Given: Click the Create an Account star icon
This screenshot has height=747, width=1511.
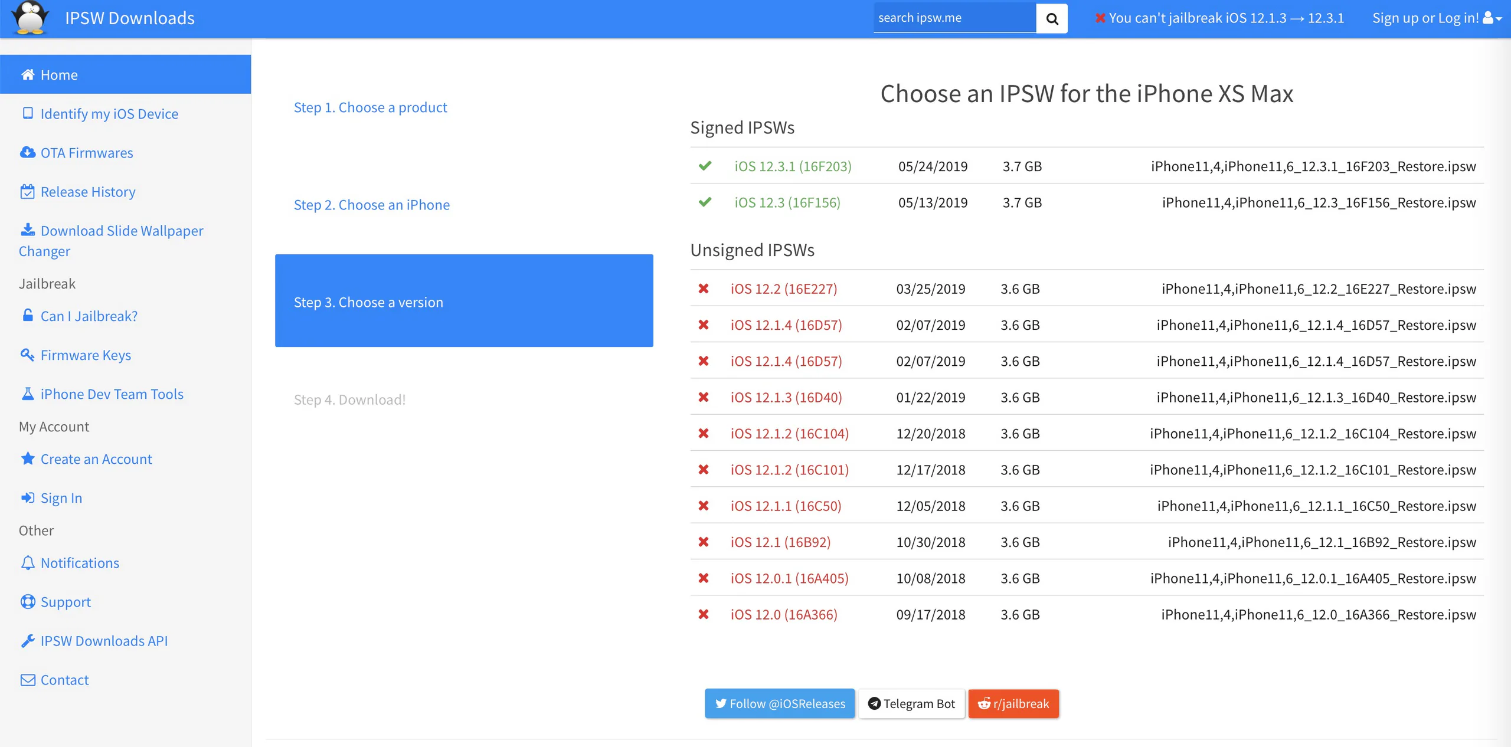Looking at the screenshot, I should (x=28, y=458).
